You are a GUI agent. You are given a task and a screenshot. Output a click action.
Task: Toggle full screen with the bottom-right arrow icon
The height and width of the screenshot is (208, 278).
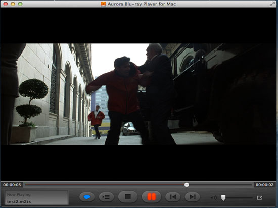coord(260,197)
